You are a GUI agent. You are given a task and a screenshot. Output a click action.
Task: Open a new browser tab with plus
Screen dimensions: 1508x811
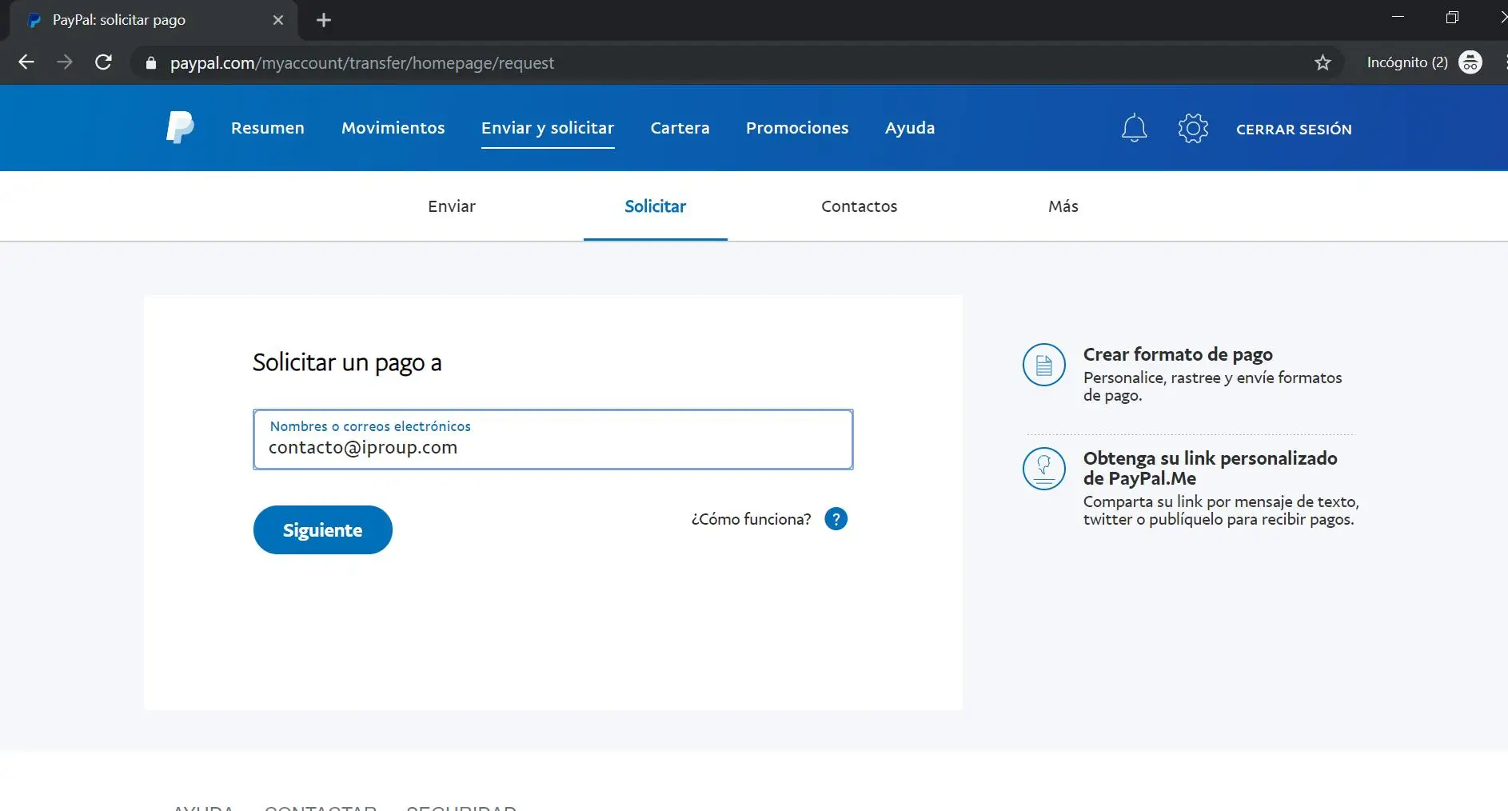click(324, 20)
